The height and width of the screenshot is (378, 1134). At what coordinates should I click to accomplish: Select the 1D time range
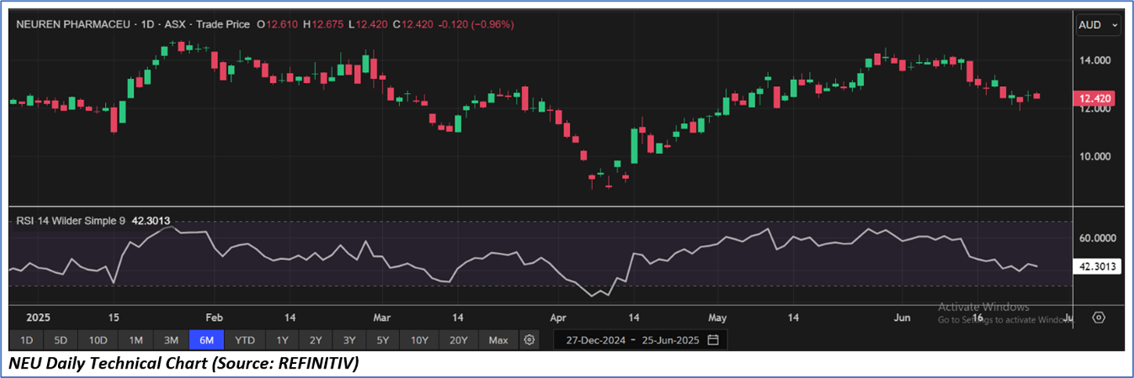[27, 340]
